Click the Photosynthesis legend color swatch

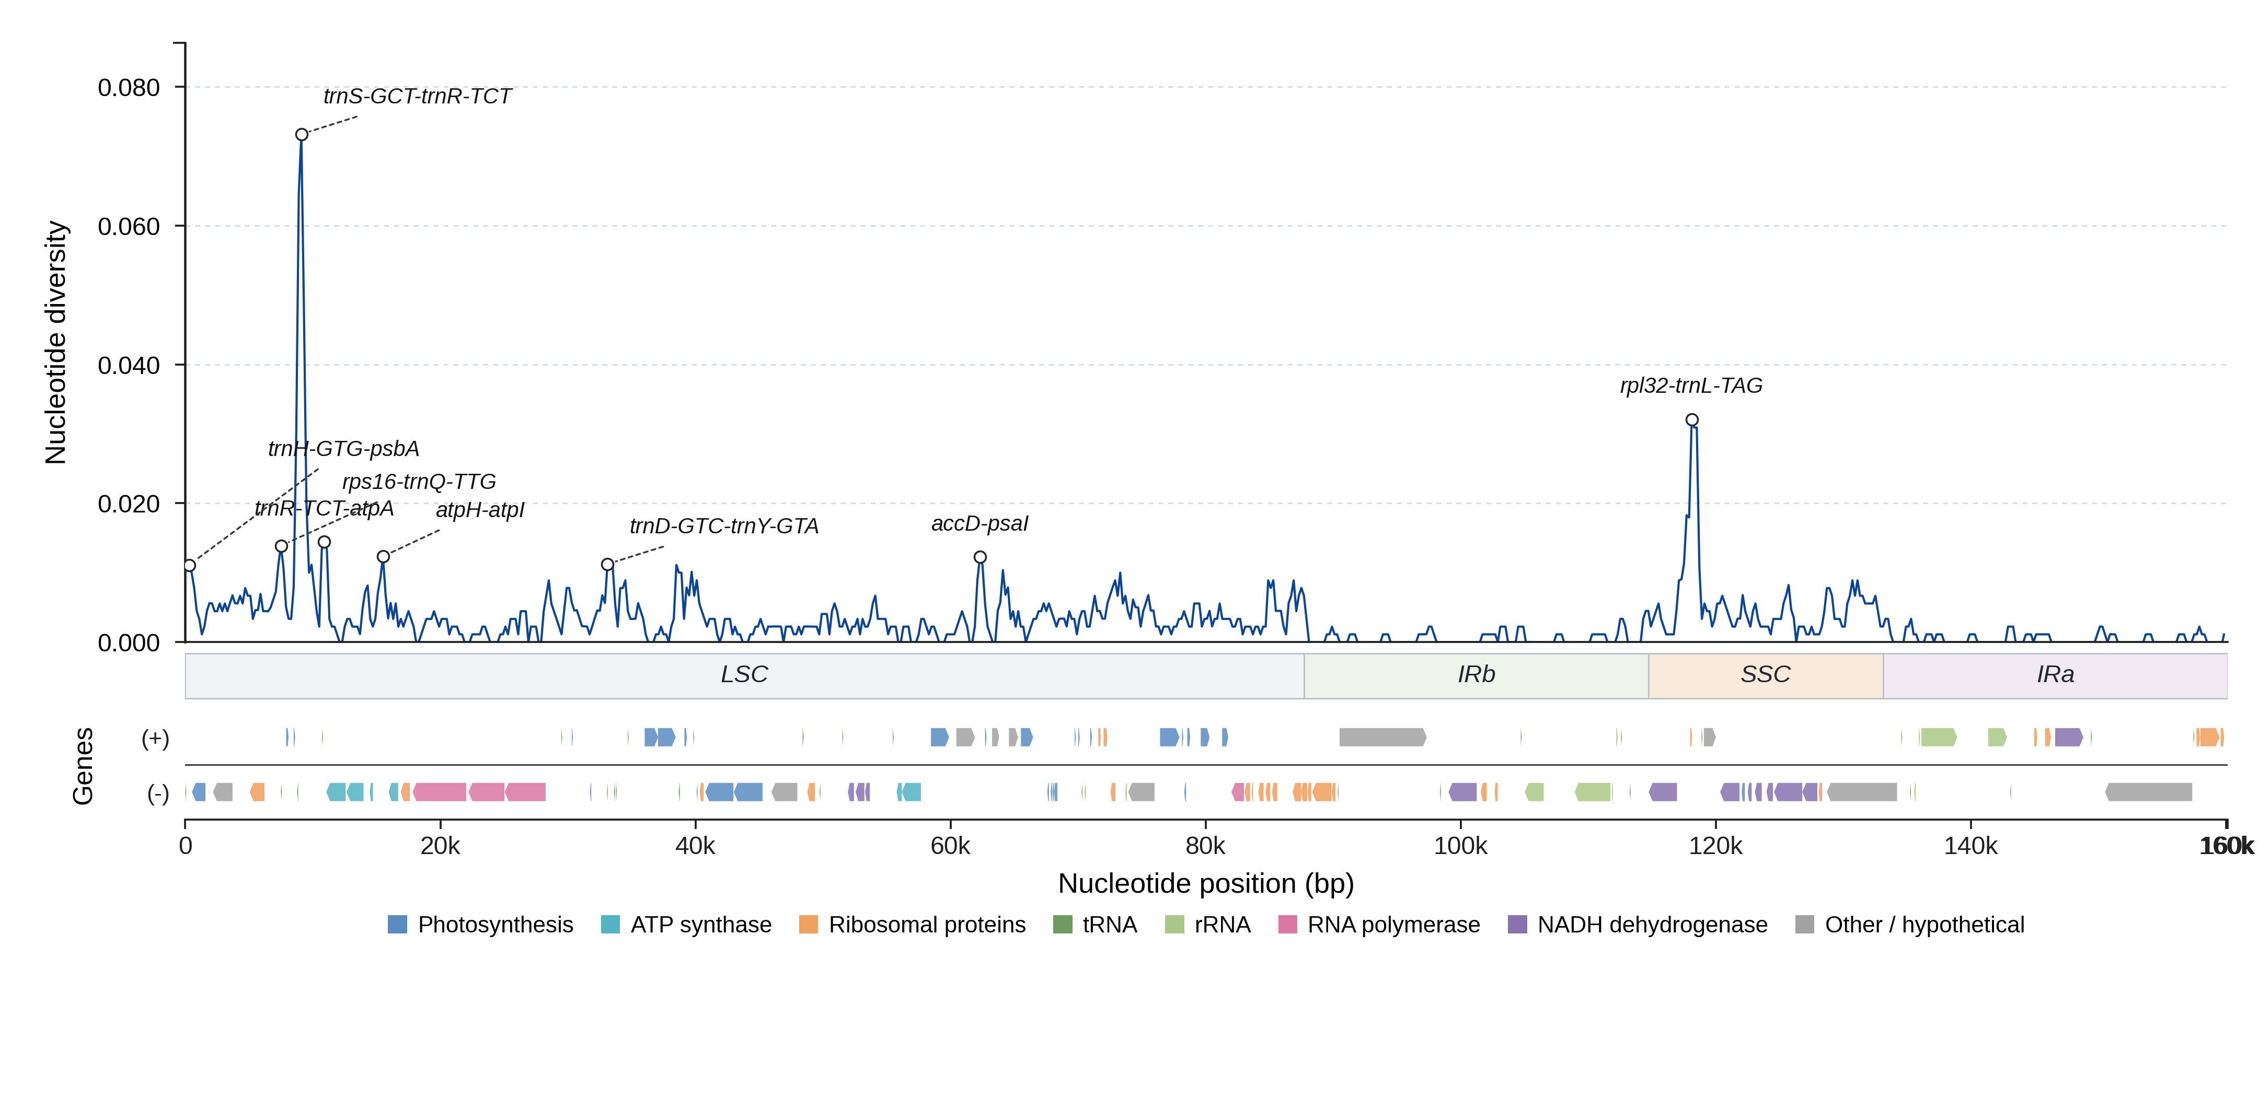(397, 925)
